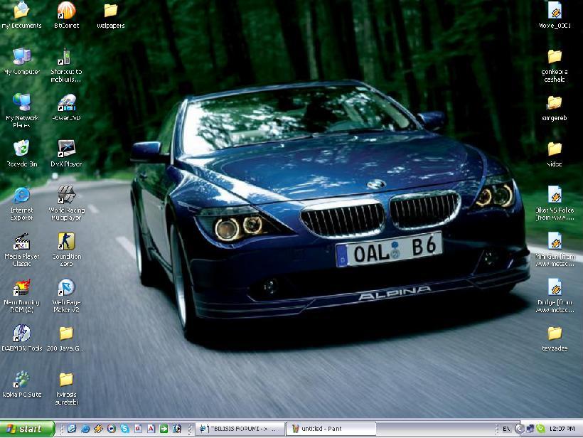The width and height of the screenshot is (583, 438).
Task: Open the walpapers folder
Action: coord(110,11)
